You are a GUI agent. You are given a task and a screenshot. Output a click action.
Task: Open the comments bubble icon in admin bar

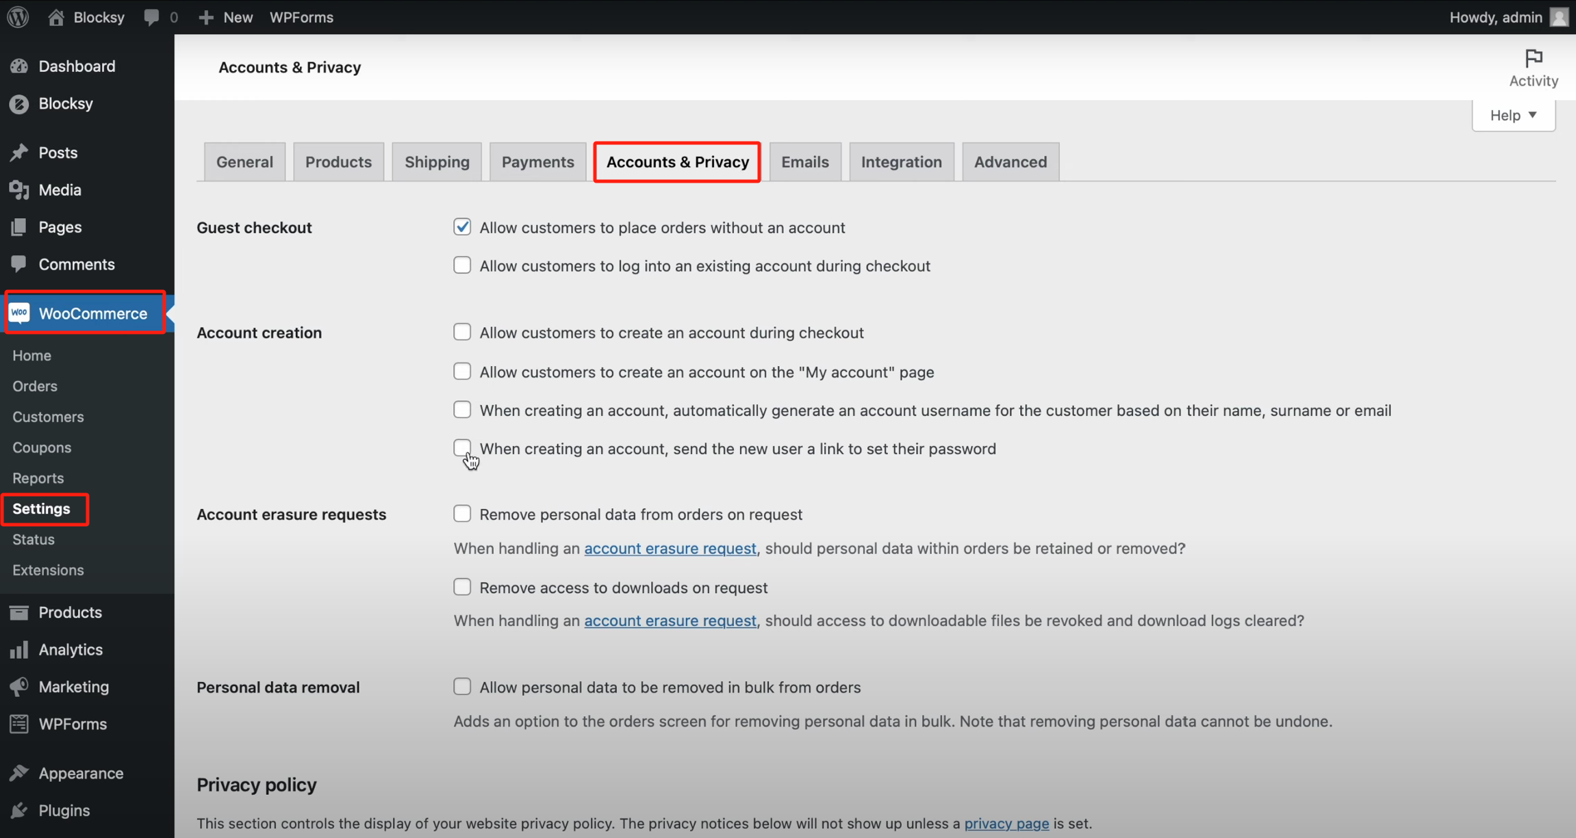pos(151,17)
